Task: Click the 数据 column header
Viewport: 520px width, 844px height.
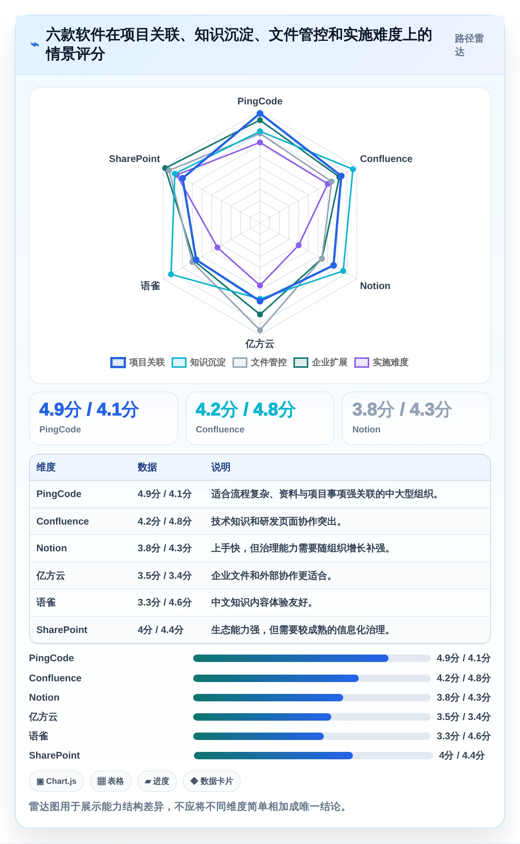Action: click(147, 467)
